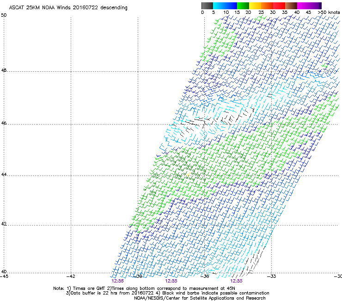Click the 'NOAA/NESDIS/Center for Satellite Applications and Research' credit

coord(200,298)
